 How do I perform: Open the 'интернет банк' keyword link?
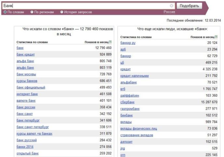coord(27,94)
